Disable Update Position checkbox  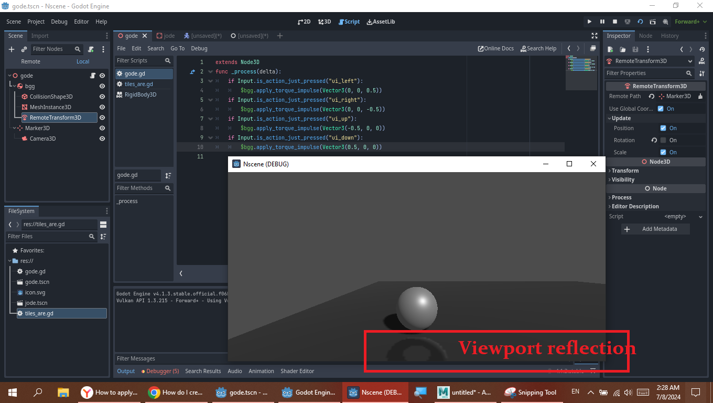click(x=663, y=128)
